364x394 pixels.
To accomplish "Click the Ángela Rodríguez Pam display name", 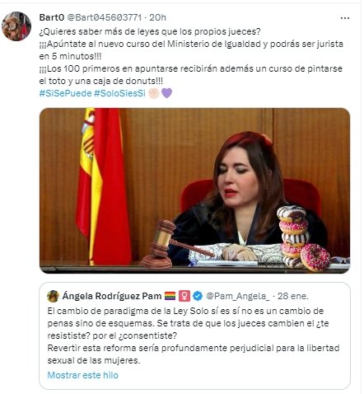I will (x=112, y=296).
